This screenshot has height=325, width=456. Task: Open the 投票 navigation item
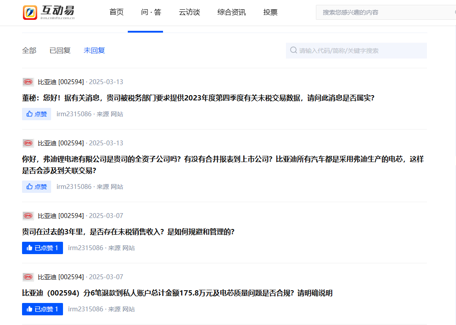click(271, 12)
